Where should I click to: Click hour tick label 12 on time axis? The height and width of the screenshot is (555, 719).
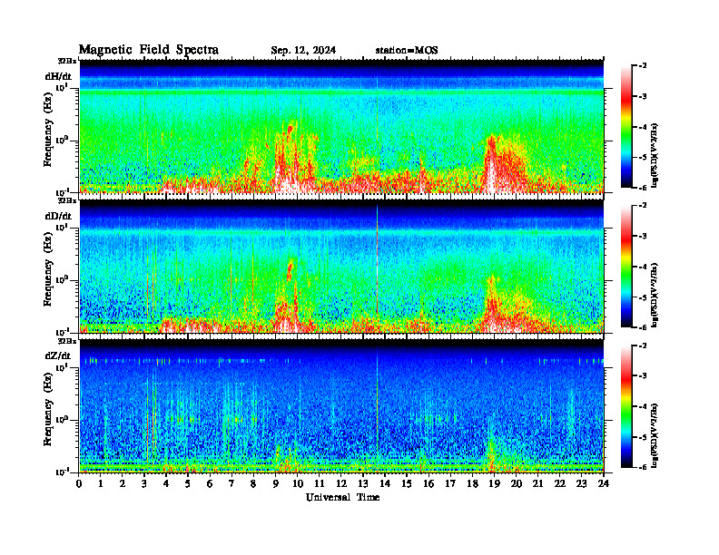[341, 484]
